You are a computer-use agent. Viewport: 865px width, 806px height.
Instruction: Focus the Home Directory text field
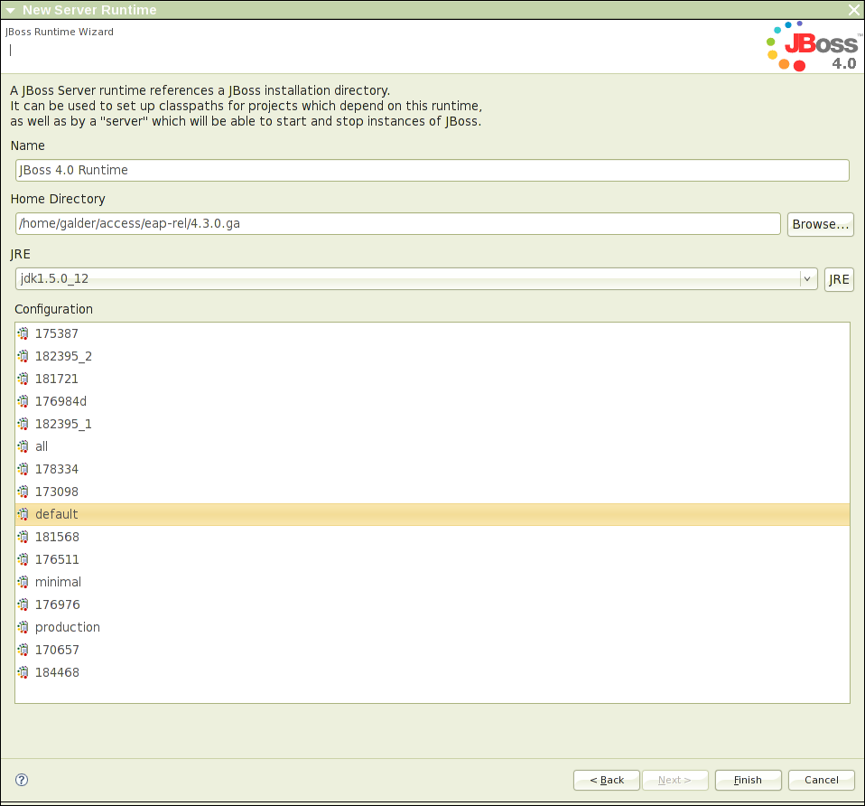point(397,224)
